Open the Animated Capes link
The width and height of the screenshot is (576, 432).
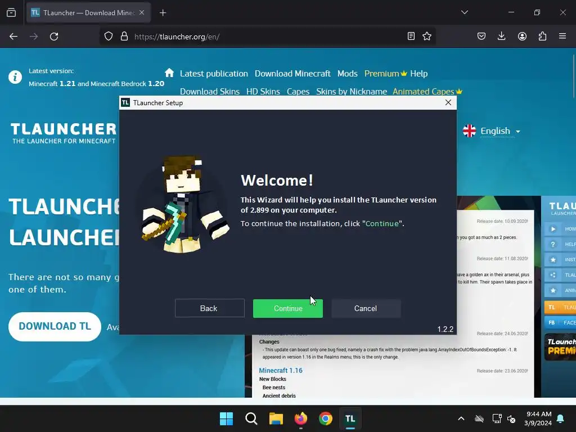(x=427, y=91)
